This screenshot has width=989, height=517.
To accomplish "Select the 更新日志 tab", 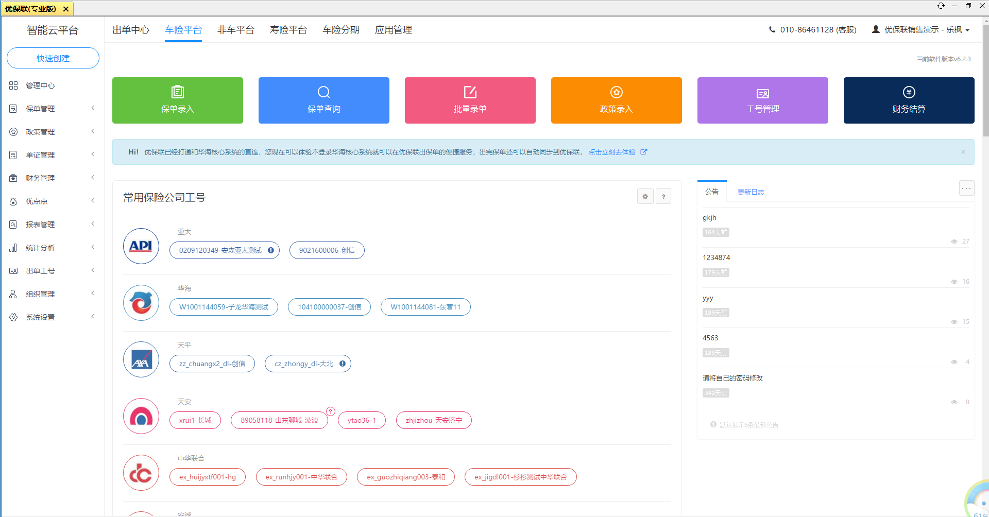I will (751, 192).
